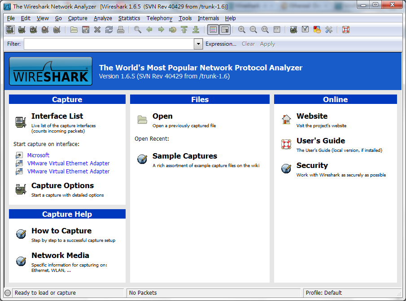Click Profile: Default in status bar
The height and width of the screenshot is (301, 406).
[x=323, y=293]
